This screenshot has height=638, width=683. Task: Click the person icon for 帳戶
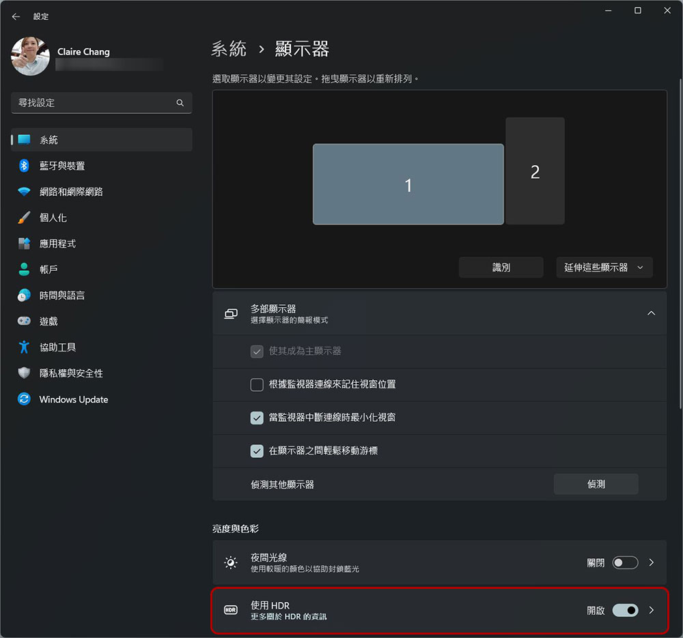[24, 270]
